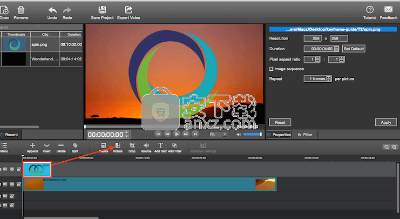Select the spin clip on the timeline

point(37,169)
